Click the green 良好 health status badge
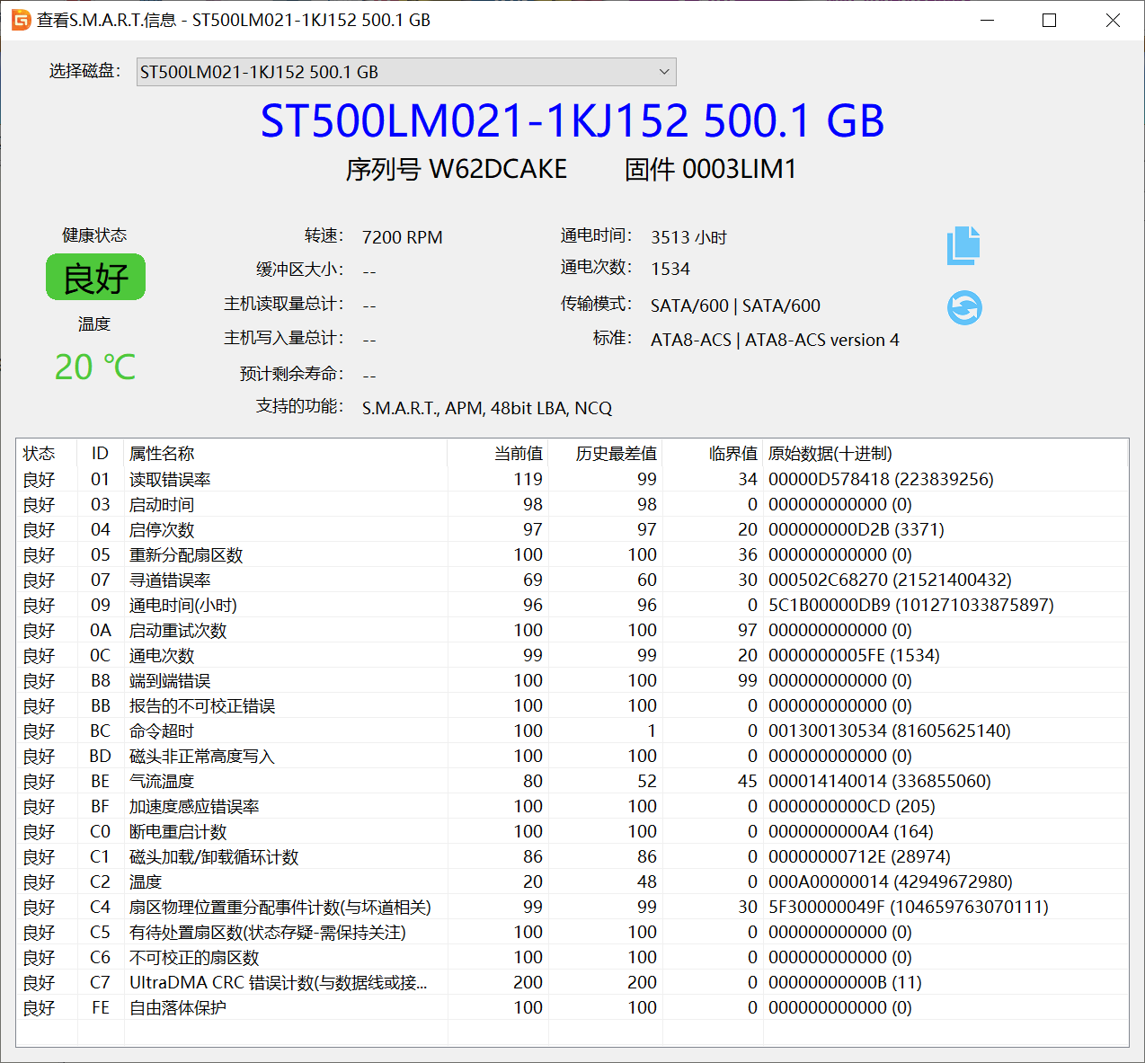The width and height of the screenshot is (1145, 1063). [95, 278]
